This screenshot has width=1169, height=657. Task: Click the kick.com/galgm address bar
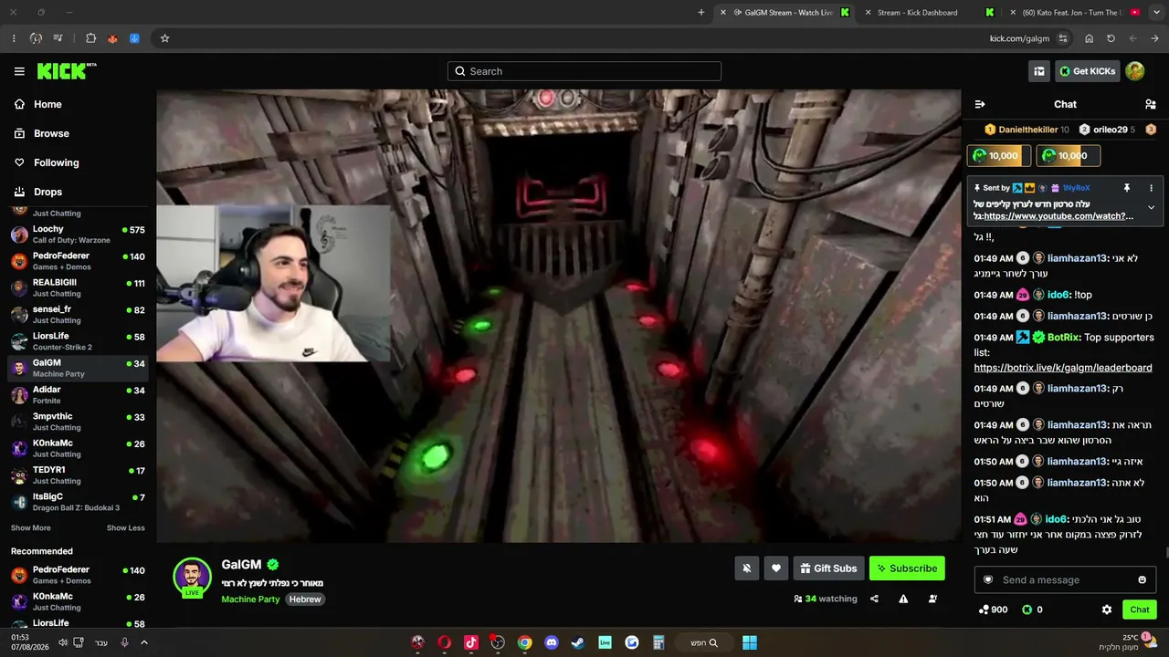(1019, 38)
